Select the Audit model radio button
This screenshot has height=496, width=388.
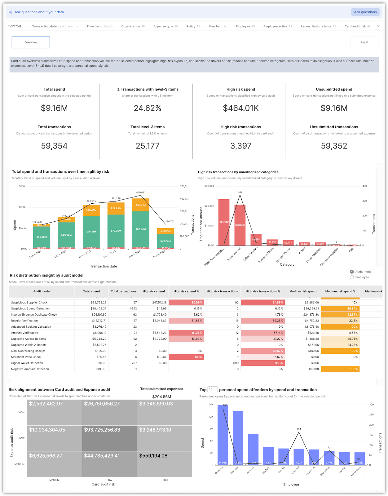(x=352, y=272)
